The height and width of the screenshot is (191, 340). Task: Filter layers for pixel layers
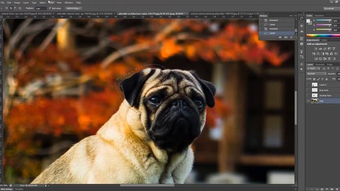(x=324, y=68)
